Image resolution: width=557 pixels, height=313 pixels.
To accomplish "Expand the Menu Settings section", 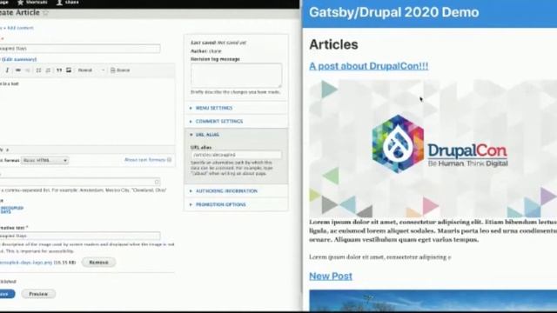I will click(214, 108).
